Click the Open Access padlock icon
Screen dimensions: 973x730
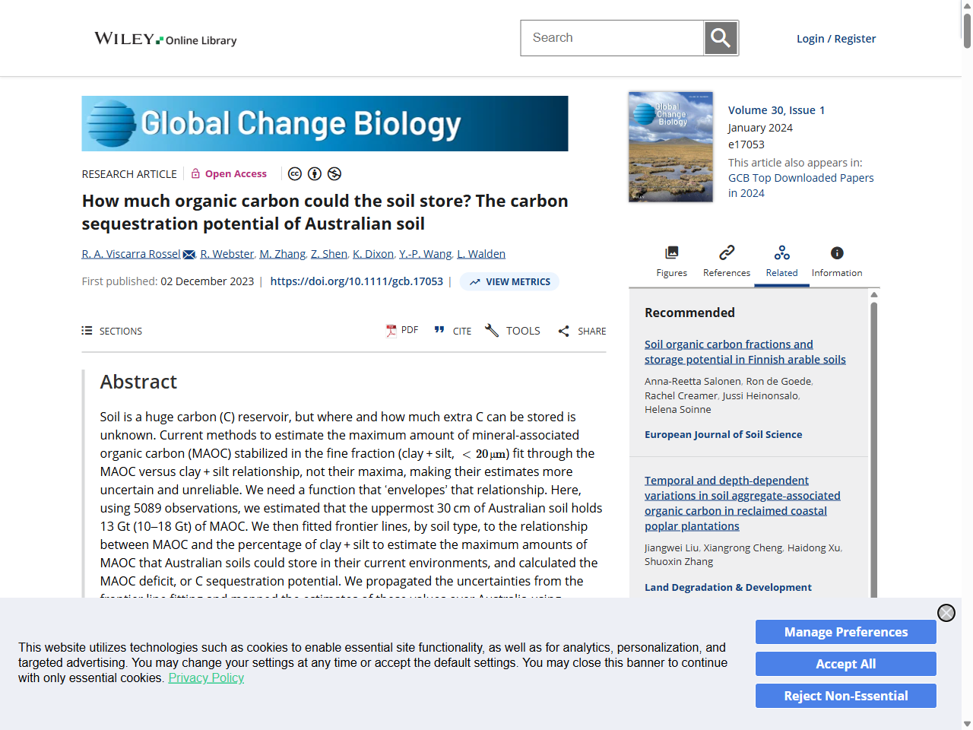(196, 173)
